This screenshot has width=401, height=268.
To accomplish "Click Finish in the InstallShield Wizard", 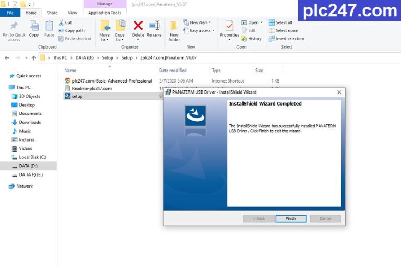I will click(291, 218).
